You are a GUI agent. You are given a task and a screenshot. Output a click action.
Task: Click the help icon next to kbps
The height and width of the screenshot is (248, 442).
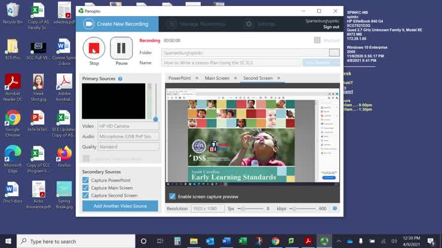(x=334, y=209)
